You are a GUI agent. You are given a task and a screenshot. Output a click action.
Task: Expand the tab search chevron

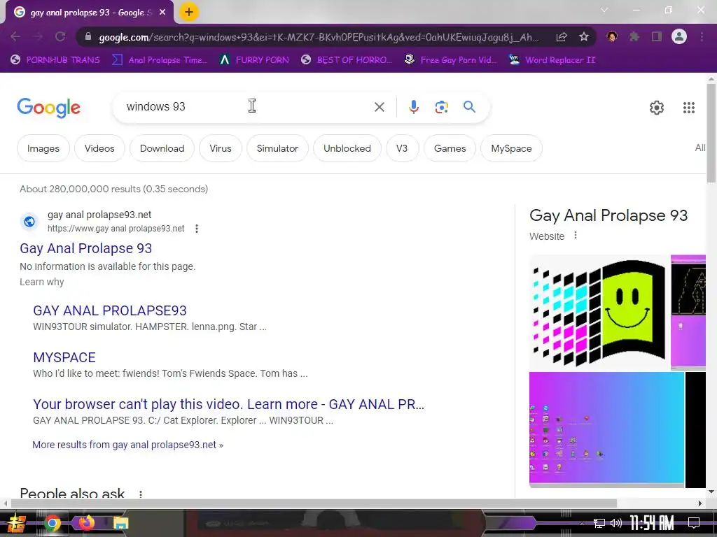(x=604, y=10)
